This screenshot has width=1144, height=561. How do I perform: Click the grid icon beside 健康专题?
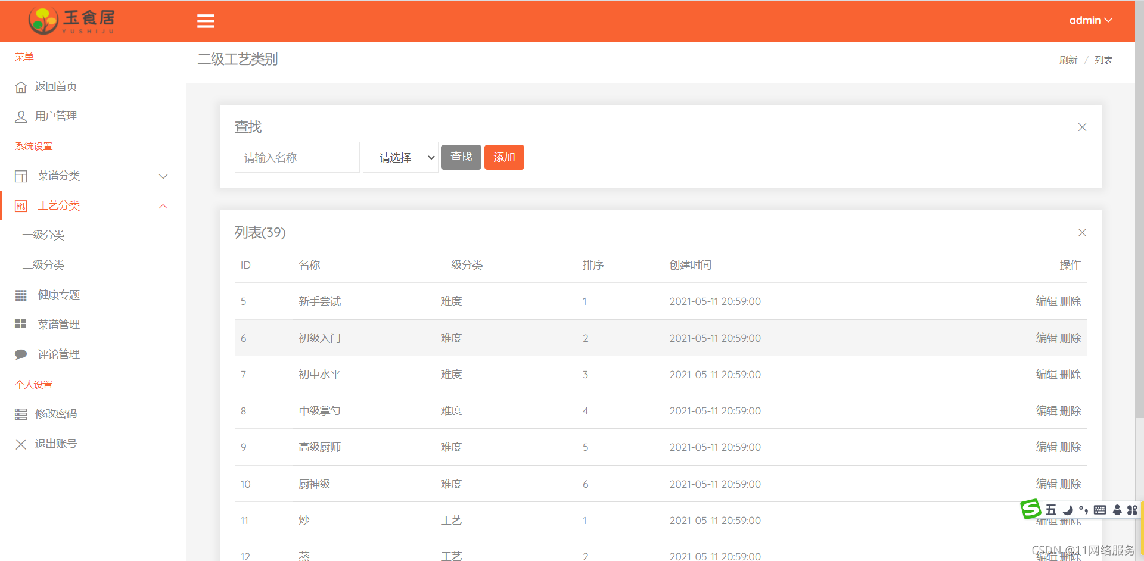(x=21, y=295)
